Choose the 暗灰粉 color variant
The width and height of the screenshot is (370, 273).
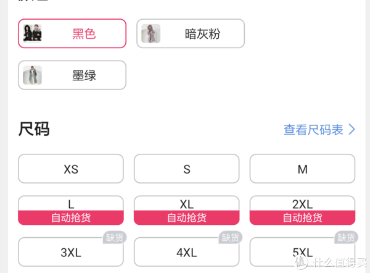coord(191,33)
